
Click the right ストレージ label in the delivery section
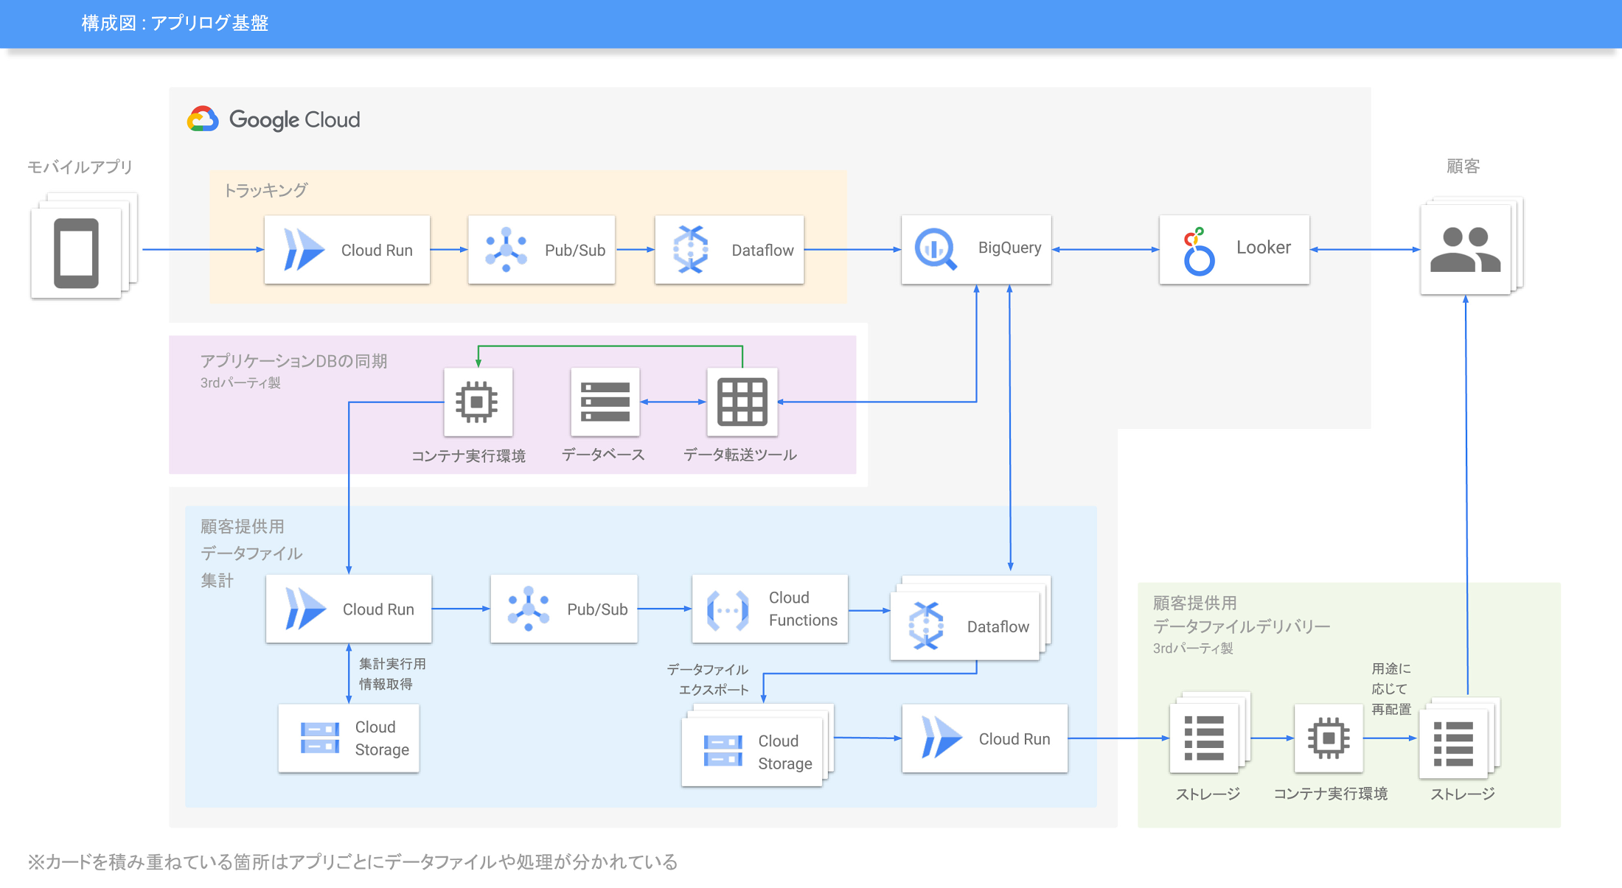click(x=1463, y=794)
